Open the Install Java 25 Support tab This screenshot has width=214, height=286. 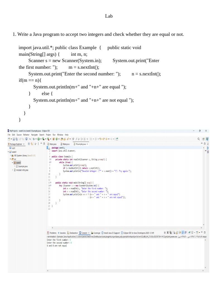click(x=110, y=233)
